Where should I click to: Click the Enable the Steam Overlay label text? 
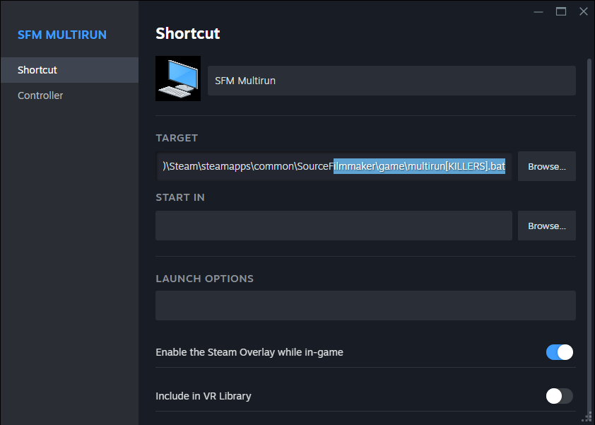click(x=249, y=352)
